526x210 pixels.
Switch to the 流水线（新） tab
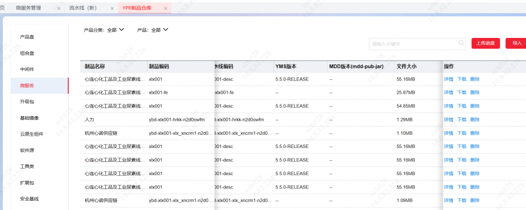click(85, 8)
